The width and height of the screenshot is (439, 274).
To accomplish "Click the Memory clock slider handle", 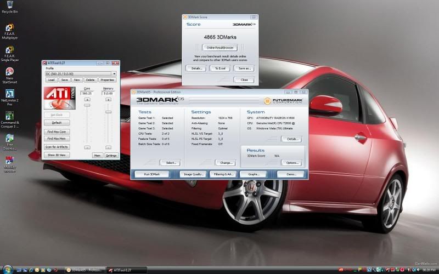I will coord(108,112).
